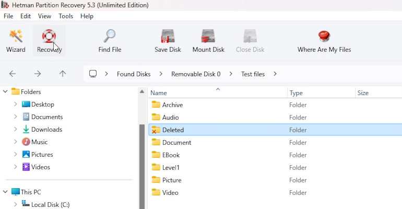402x209 pixels.
Task: Expand the Documents tree node
Action: 15,117
